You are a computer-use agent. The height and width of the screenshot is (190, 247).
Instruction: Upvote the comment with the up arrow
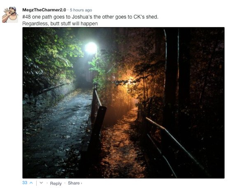pos(31,183)
